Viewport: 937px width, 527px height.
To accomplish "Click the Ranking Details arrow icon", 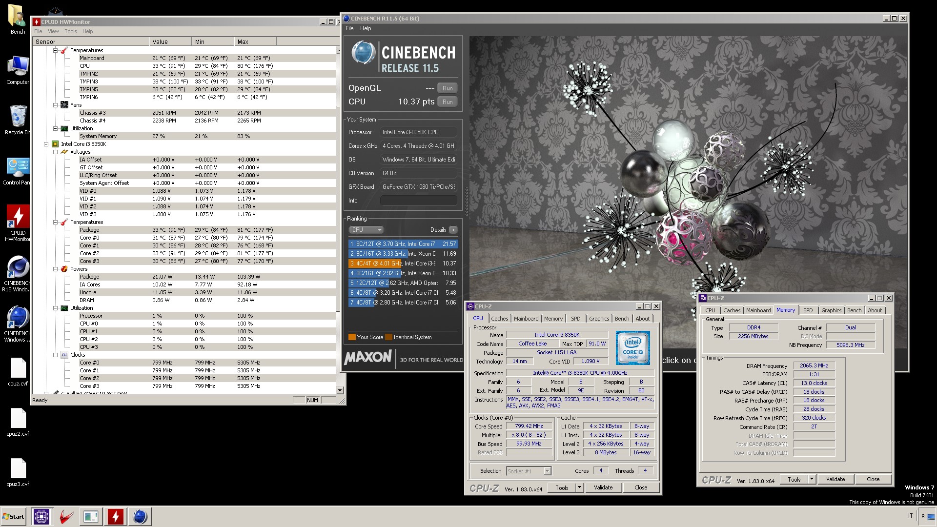I will tap(453, 230).
